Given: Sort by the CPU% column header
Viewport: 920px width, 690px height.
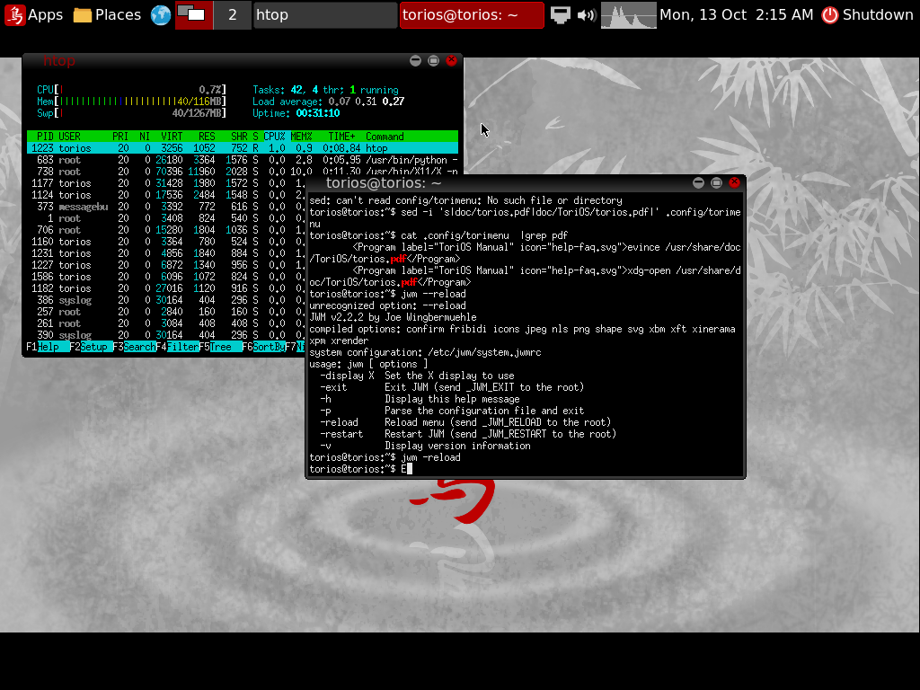Looking at the screenshot, I should 273,137.
